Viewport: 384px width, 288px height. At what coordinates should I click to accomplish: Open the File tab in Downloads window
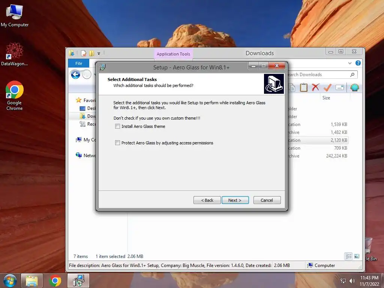[79, 63]
